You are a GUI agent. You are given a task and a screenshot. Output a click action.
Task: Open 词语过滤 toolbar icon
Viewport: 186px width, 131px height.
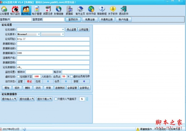(x=48, y=11)
